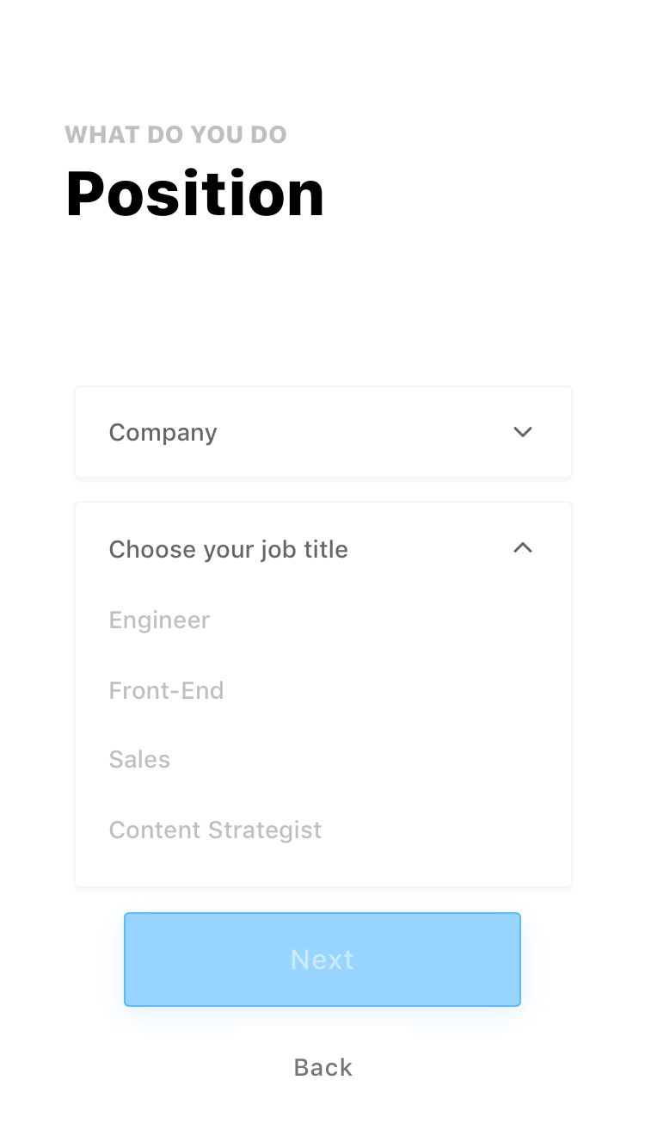The image size is (645, 1148).
Task: Click the Front-End list entry
Action: 167,690
